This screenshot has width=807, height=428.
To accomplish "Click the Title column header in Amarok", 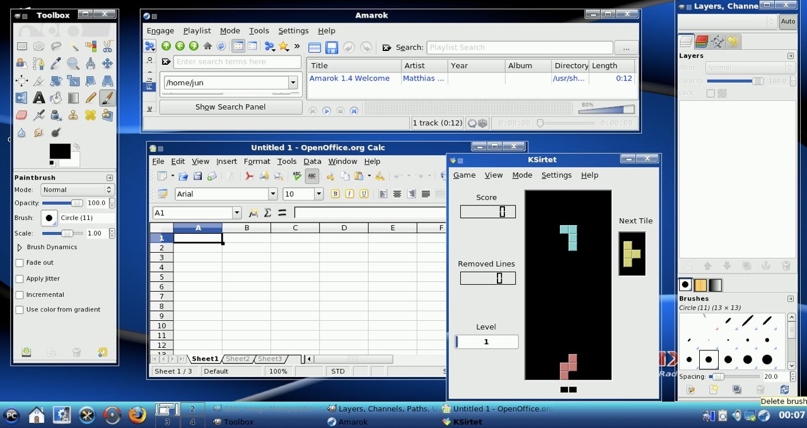I will click(354, 66).
